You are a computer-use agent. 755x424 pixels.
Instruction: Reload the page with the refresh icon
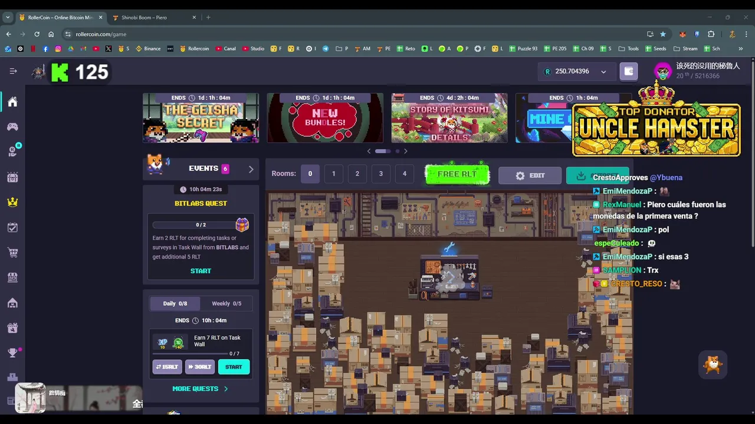pos(37,34)
